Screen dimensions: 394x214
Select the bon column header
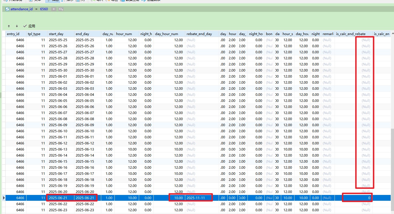click(x=270, y=34)
